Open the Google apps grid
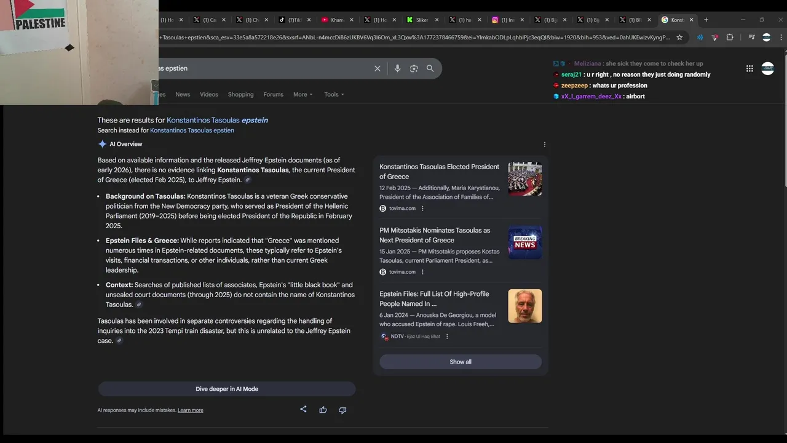Viewport: 787px width, 443px height. pyautogui.click(x=749, y=68)
